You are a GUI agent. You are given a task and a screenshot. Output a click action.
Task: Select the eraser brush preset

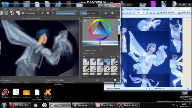[86, 61]
